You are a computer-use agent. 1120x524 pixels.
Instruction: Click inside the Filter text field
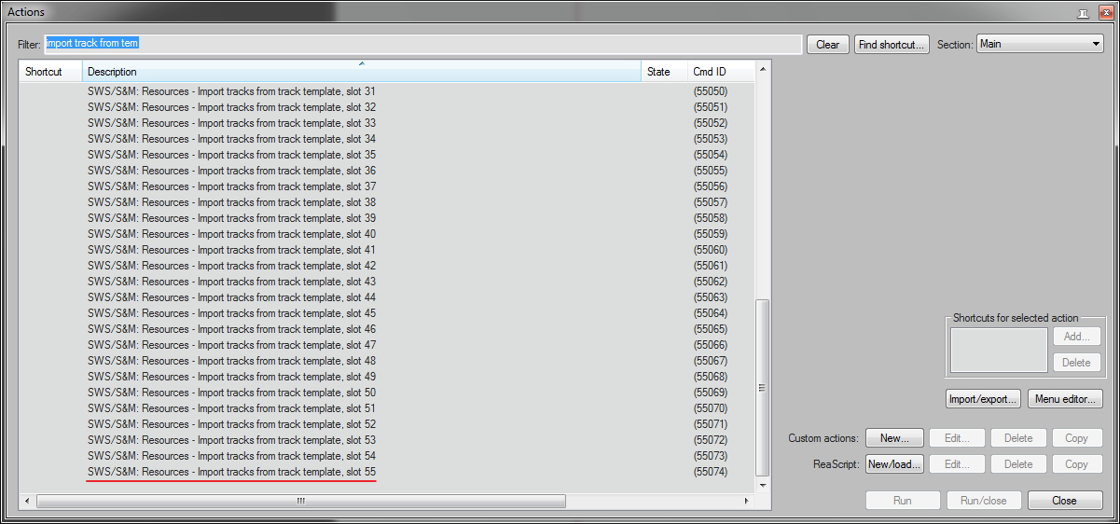[424, 44]
